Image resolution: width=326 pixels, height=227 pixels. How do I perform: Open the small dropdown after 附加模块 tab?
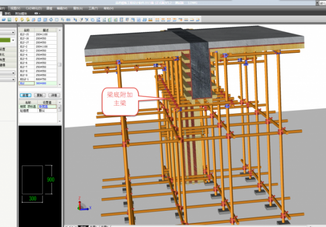[37, 13]
